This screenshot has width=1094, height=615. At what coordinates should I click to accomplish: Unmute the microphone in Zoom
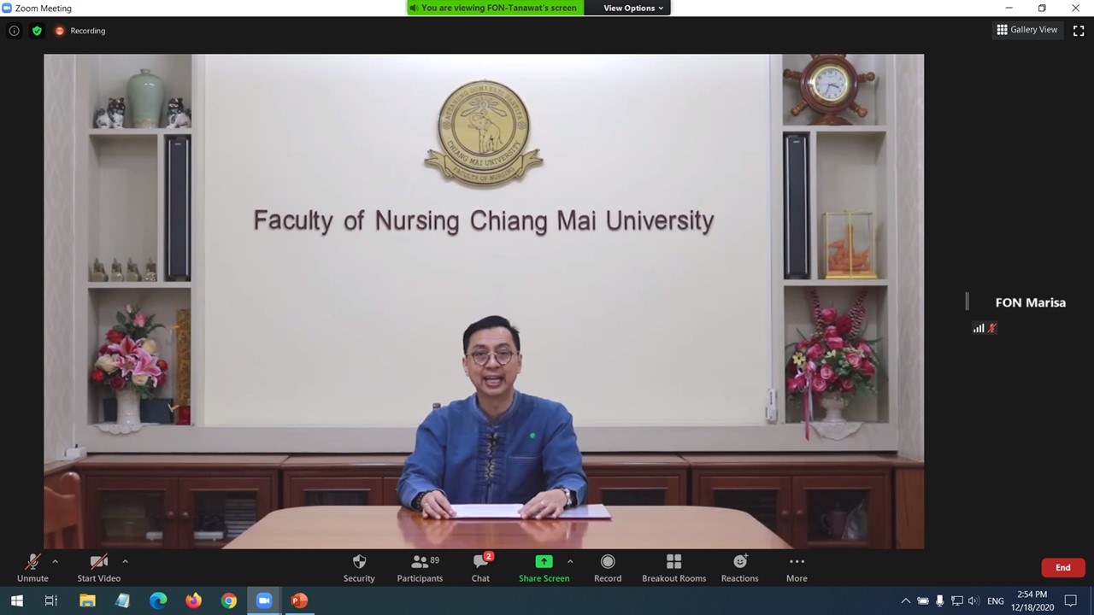[x=32, y=568]
